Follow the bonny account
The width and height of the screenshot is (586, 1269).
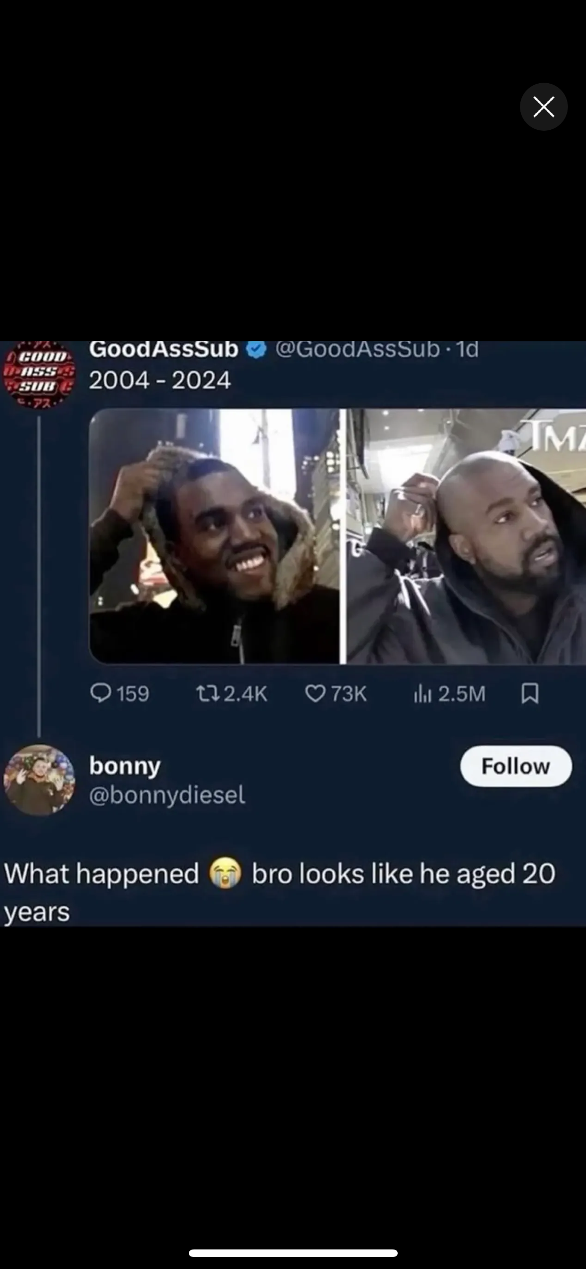(516, 766)
